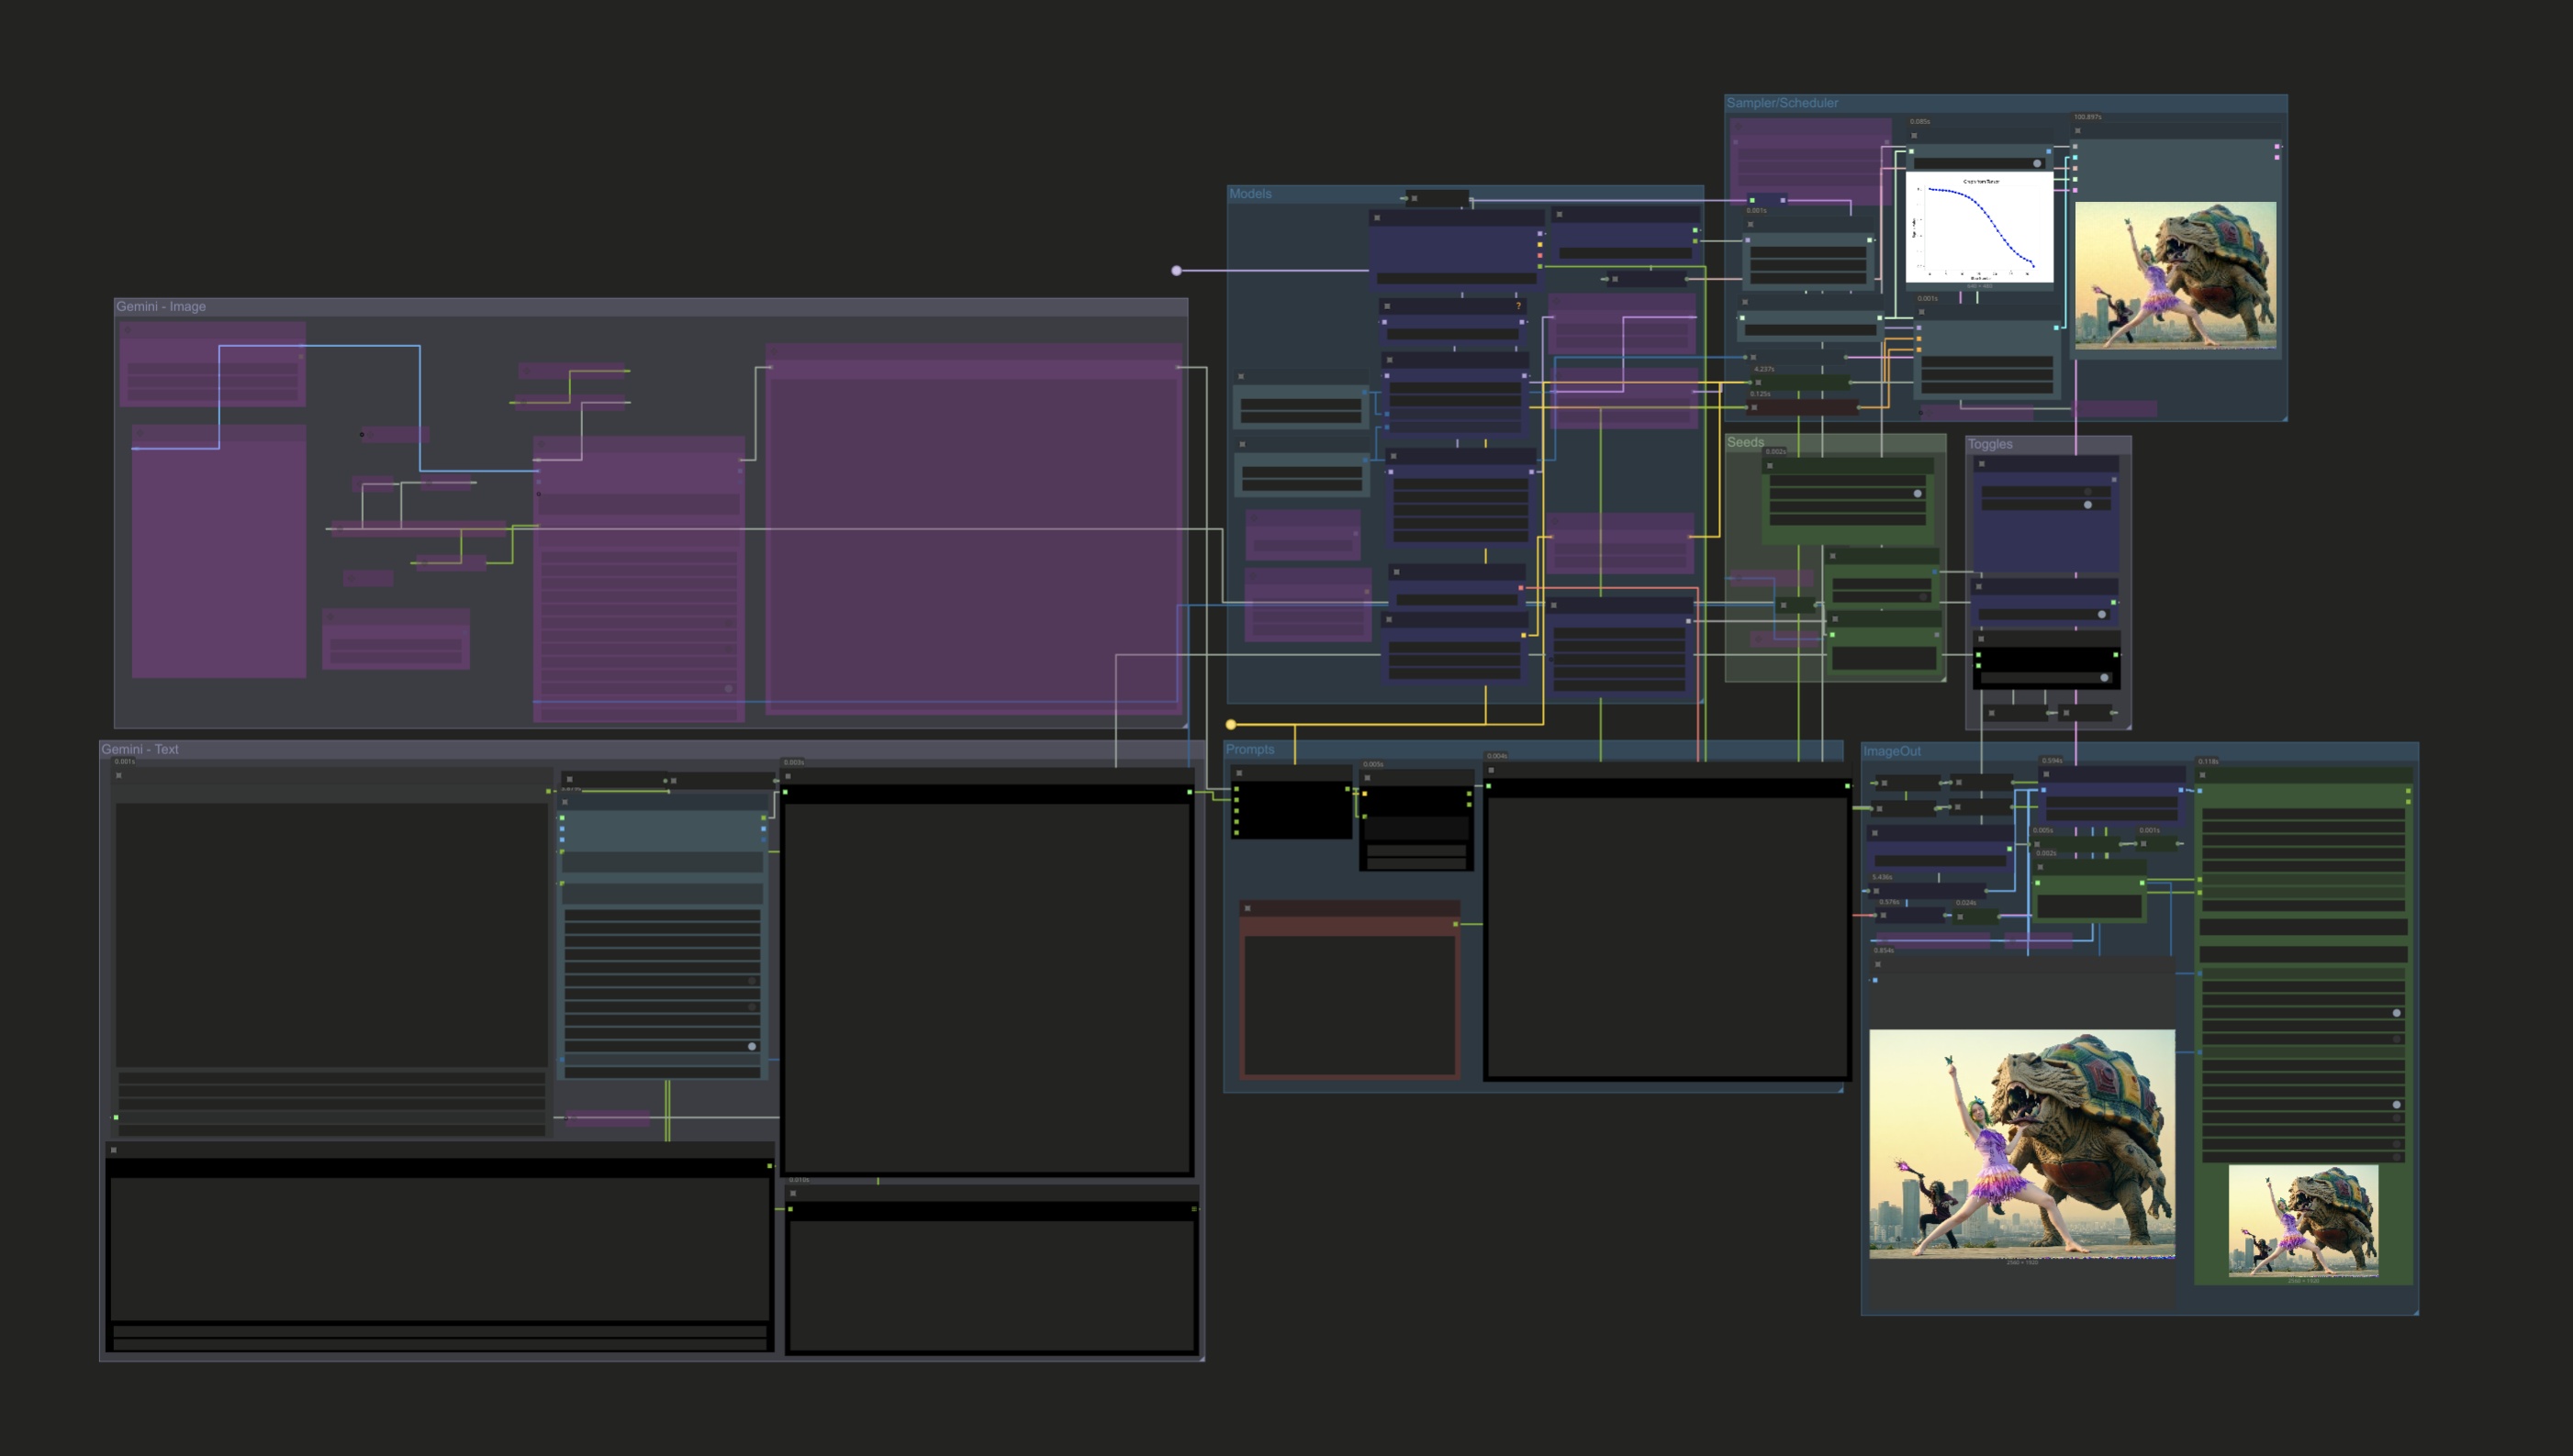This screenshot has width=2573, height=1456.
Task: Collapse the green ImageOut node timed 0.118s
Action: (x=2202, y=775)
